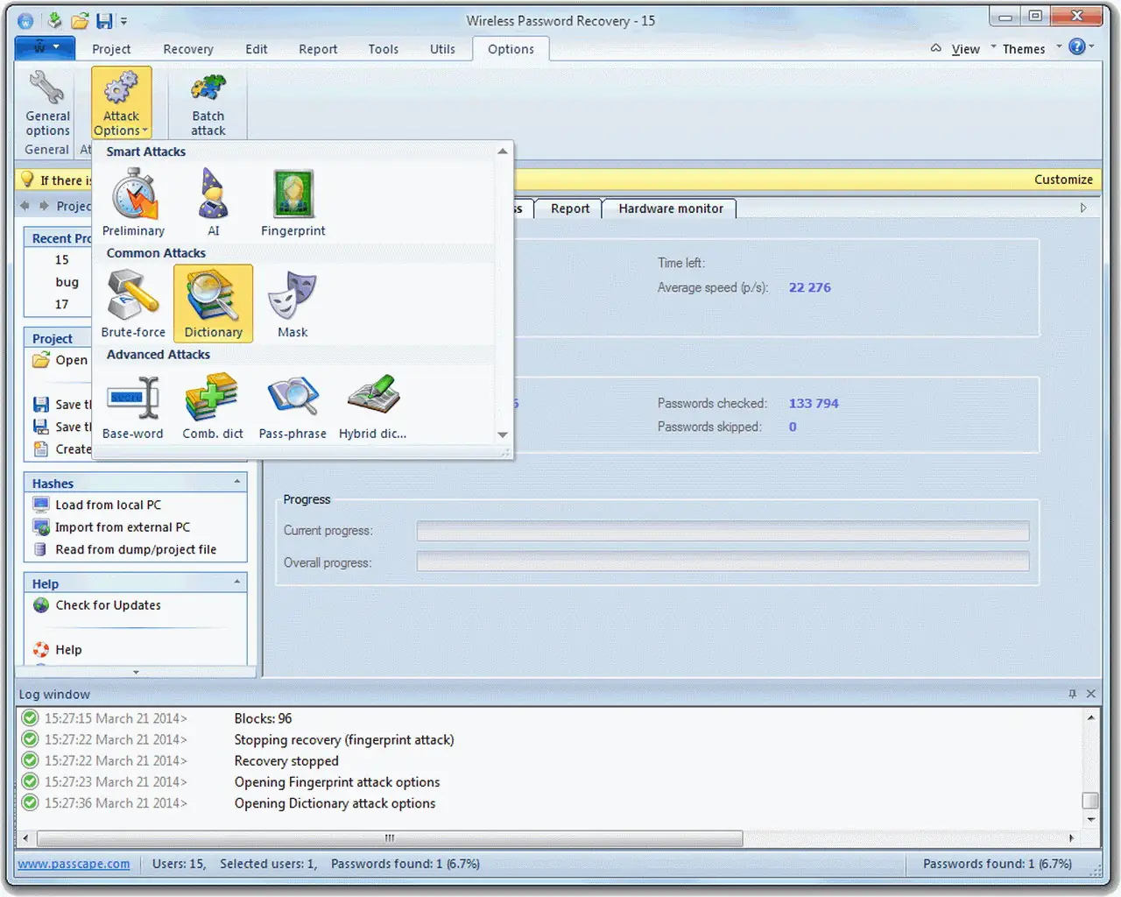Image resolution: width=1121 pixels, height=897 pixels.
Task: Switch to the Report ribbon tab
Action: [318, 49]
